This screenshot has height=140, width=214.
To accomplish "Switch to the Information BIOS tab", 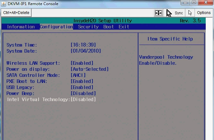I will click(x=21, y=27).
